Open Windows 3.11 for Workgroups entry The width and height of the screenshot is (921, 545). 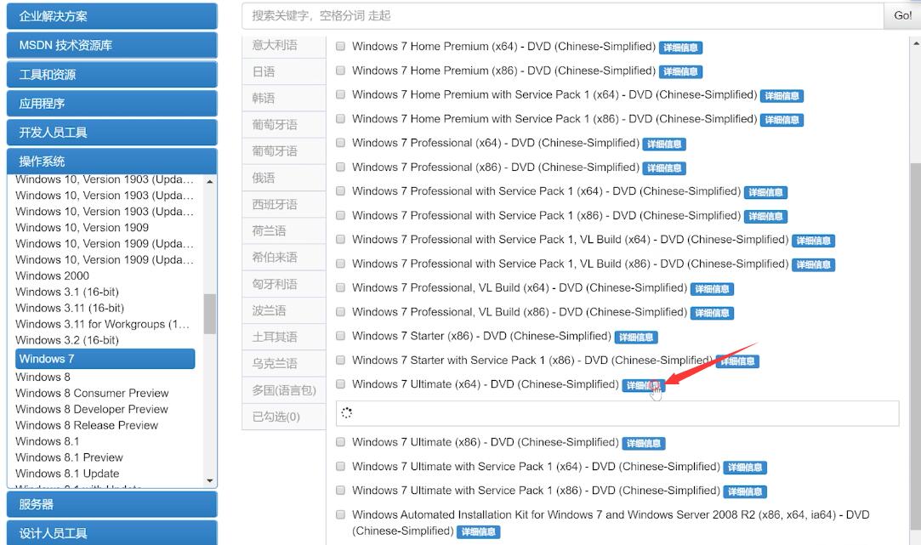(x=103, y=324)
